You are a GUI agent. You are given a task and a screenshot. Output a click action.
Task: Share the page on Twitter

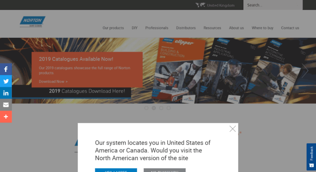coord(6,81)
